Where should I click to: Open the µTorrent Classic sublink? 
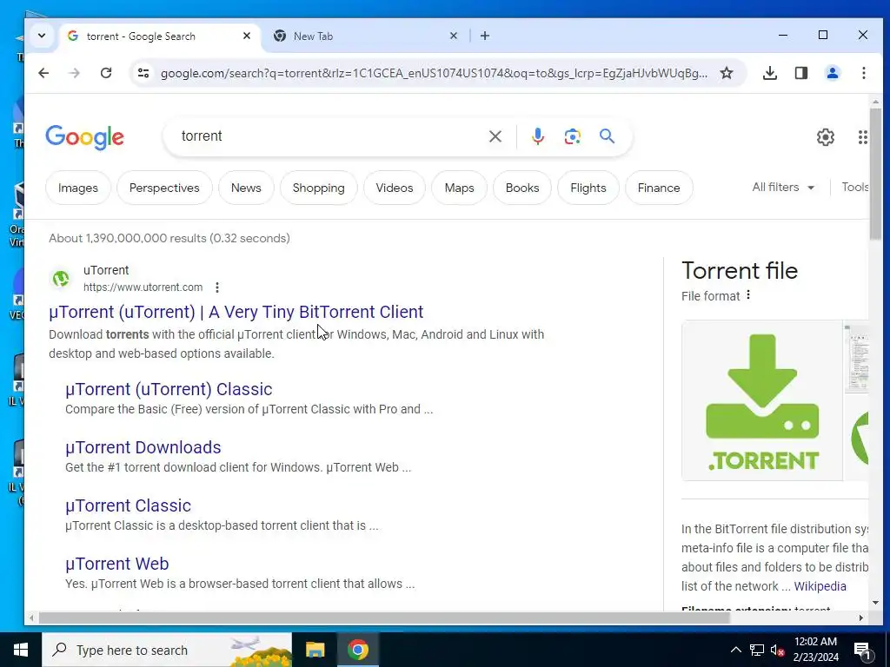129,505
